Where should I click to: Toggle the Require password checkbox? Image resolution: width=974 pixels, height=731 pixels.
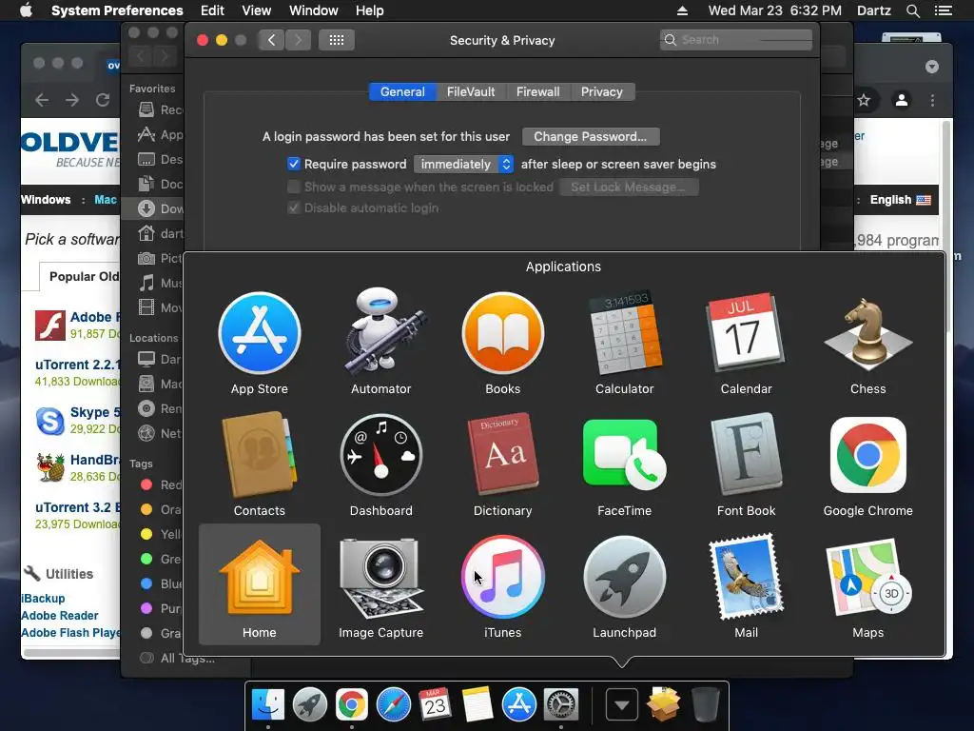click(x=294, y=164)
